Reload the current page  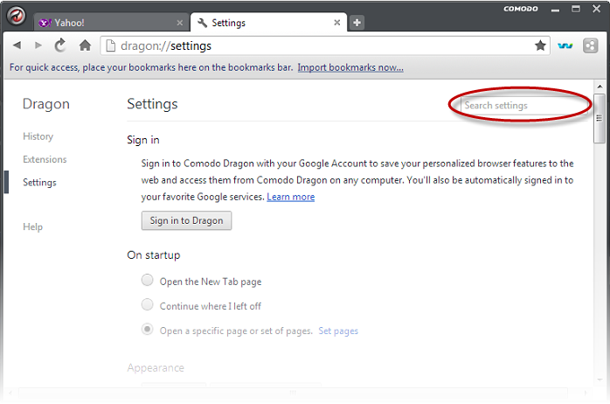tap(60, 45)
